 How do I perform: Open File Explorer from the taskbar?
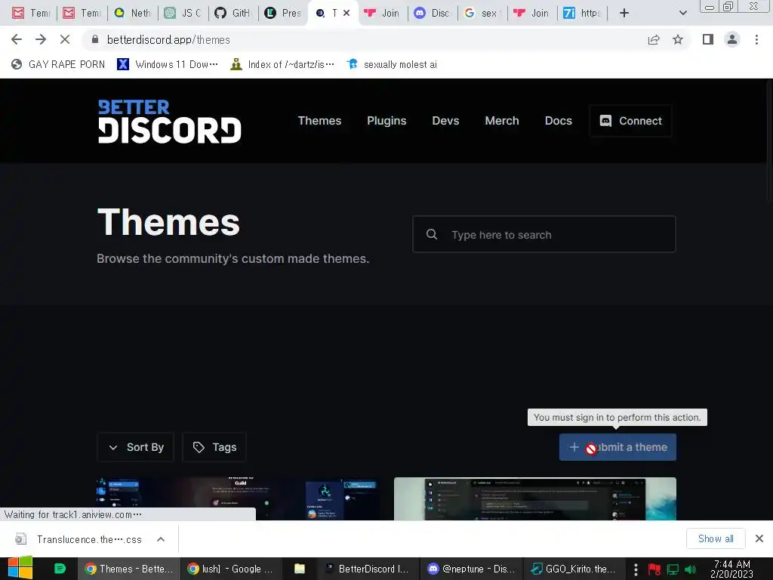300,569
